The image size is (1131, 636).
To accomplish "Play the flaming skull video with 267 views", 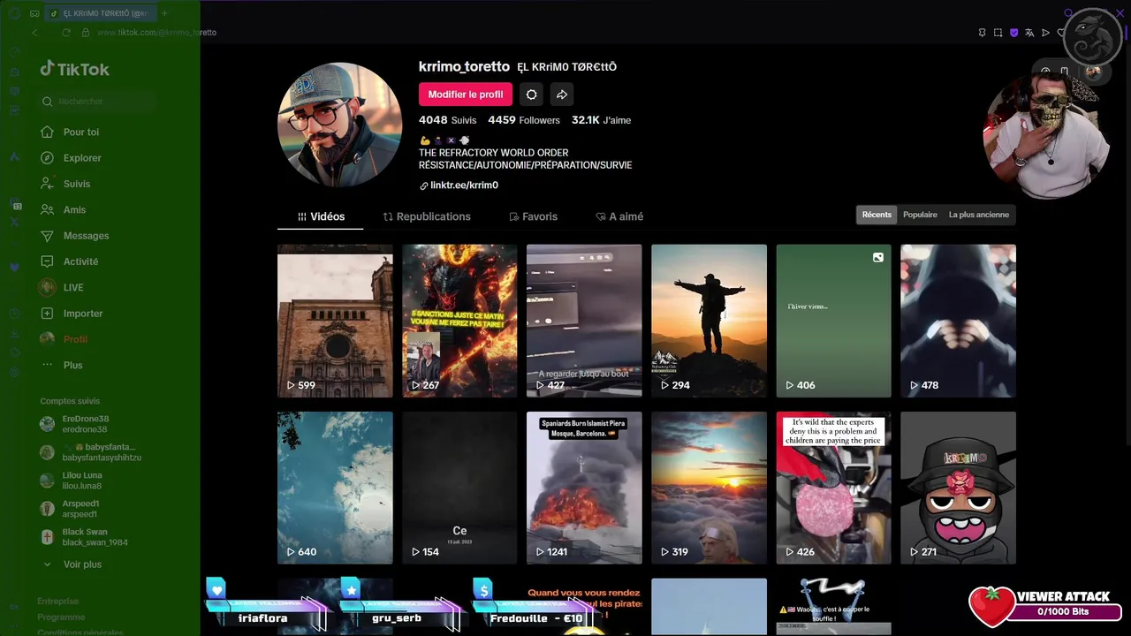I will 459,321.
